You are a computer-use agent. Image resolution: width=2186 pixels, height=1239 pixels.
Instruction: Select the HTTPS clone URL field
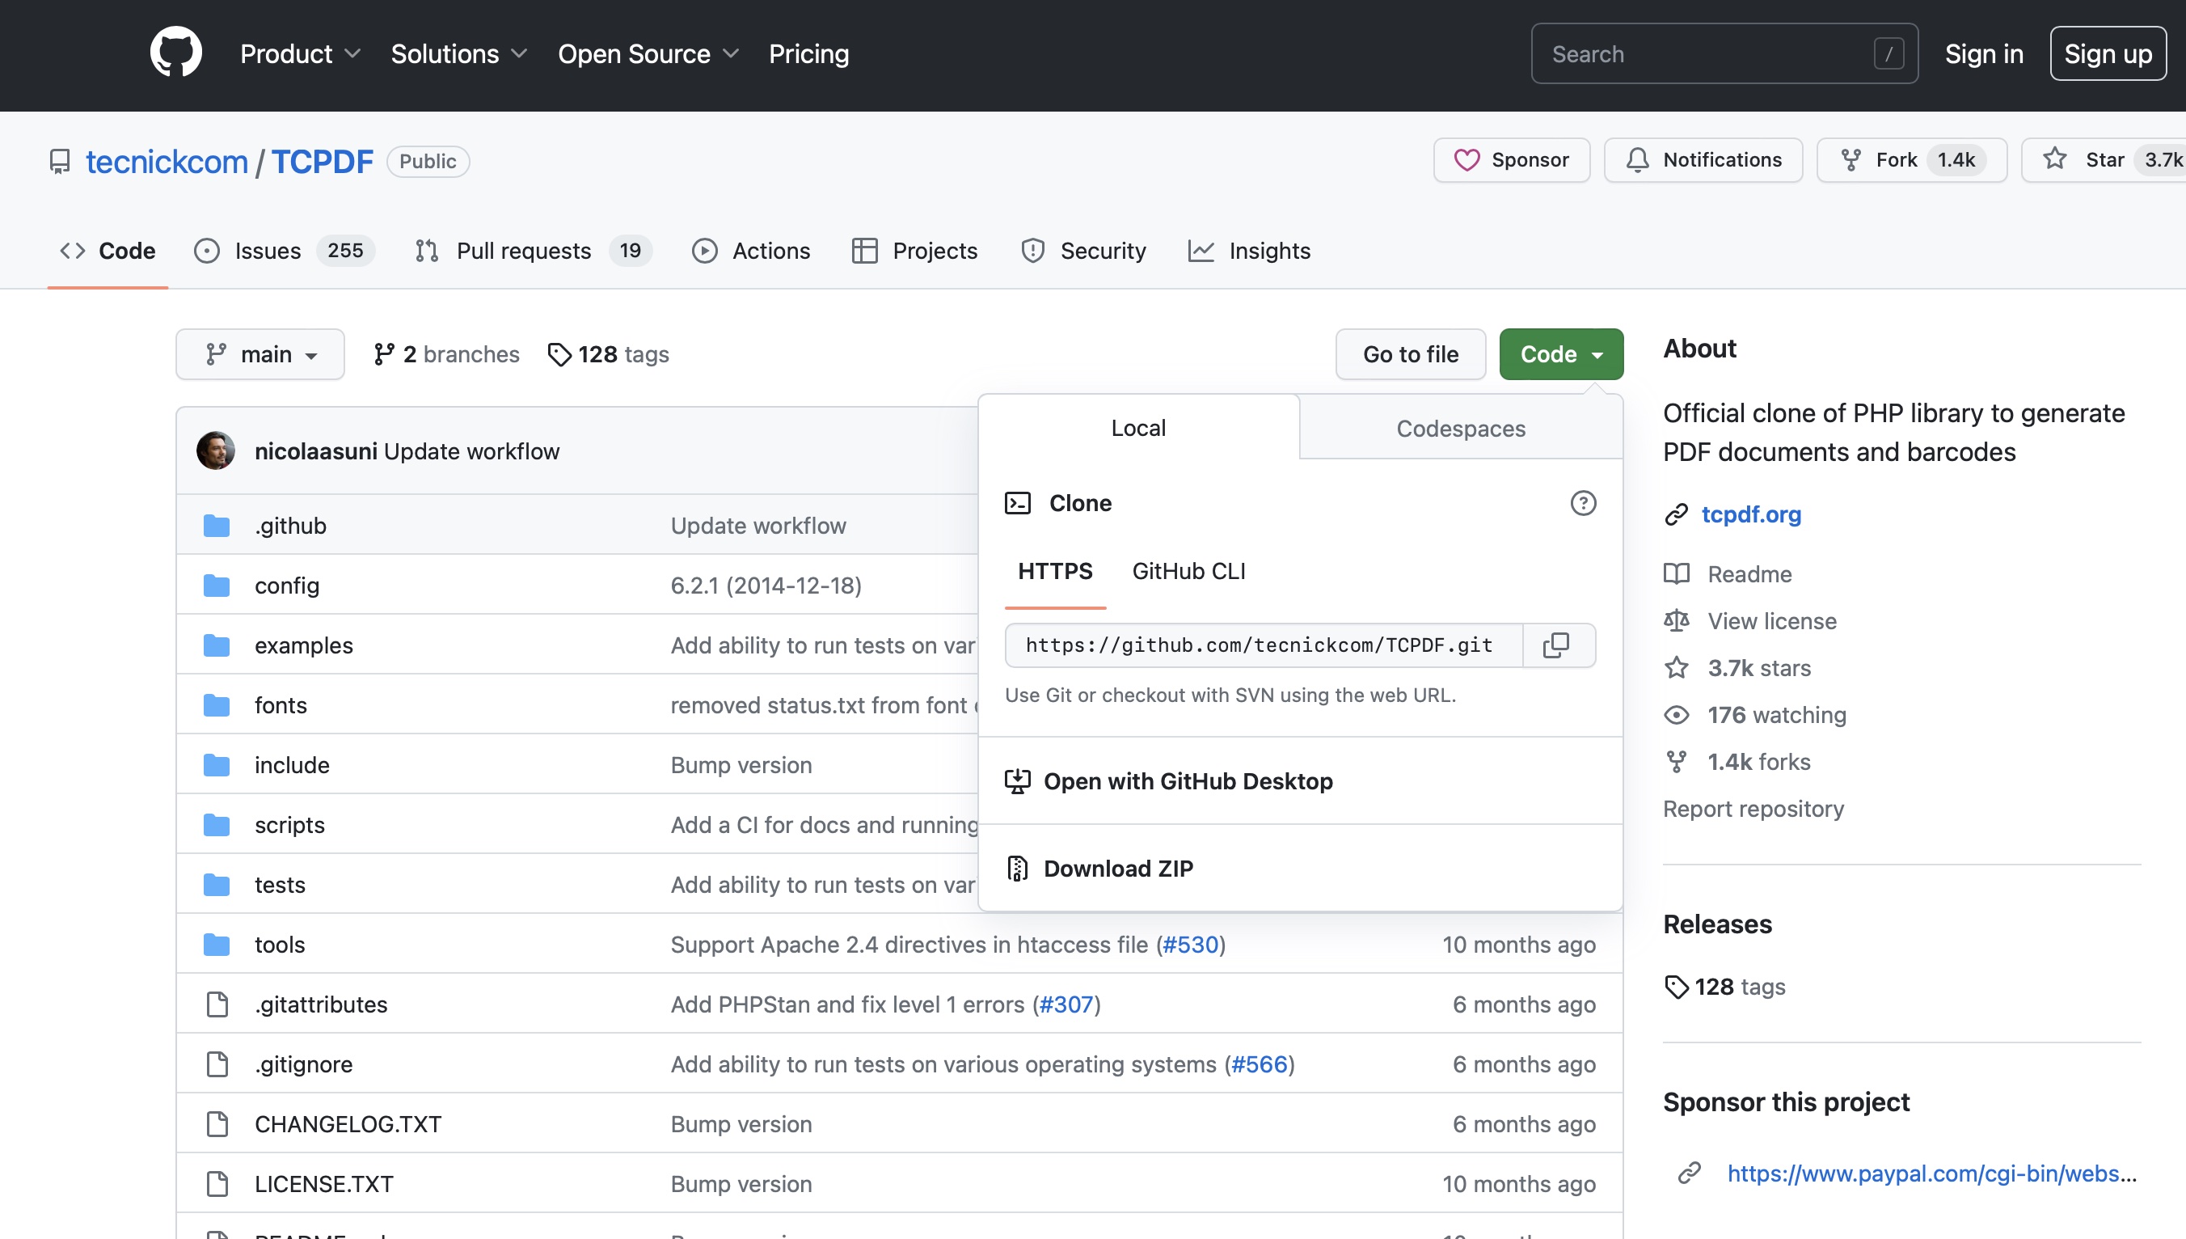click(x=1264, y=646)
